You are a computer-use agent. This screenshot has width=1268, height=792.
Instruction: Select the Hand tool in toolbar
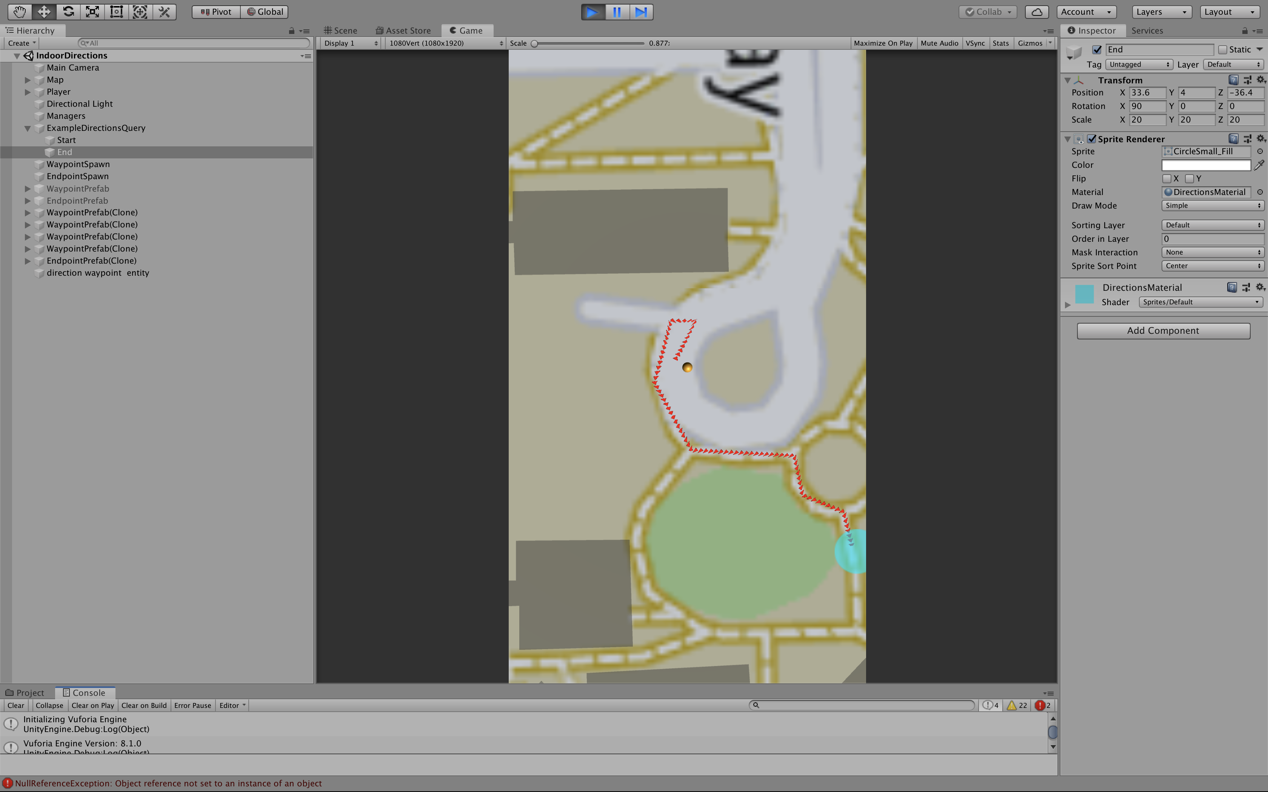tap(19, 12)
